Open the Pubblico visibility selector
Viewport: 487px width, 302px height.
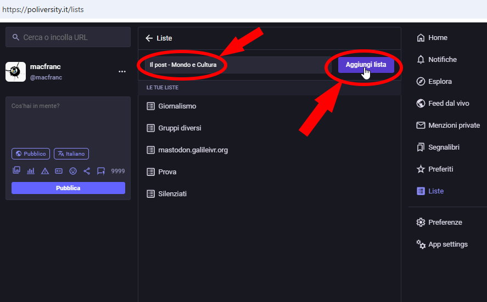pos(31,154)
